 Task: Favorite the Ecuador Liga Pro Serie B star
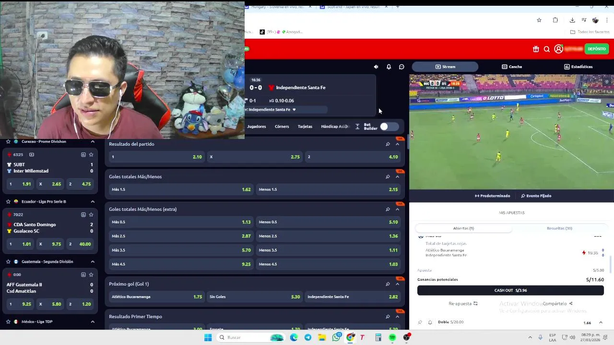(8, 201)
